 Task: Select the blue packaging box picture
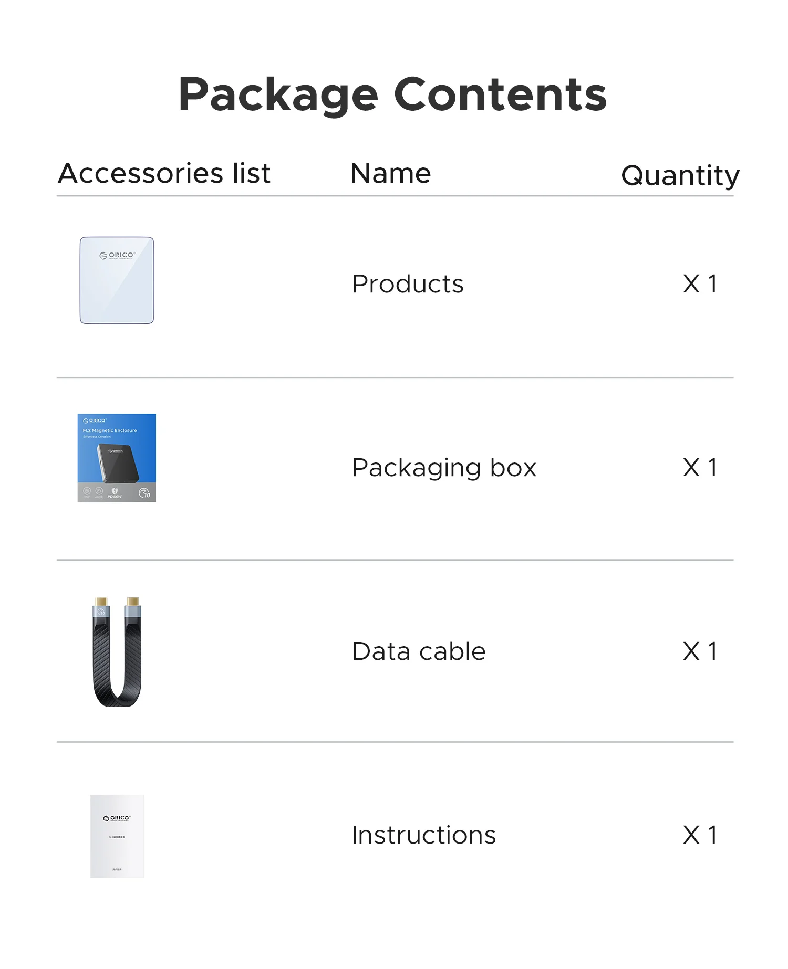point(117,458)
